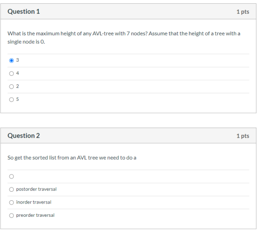
Task: Click Question 1's '1 pts' label
Action: tap(243, 12)
